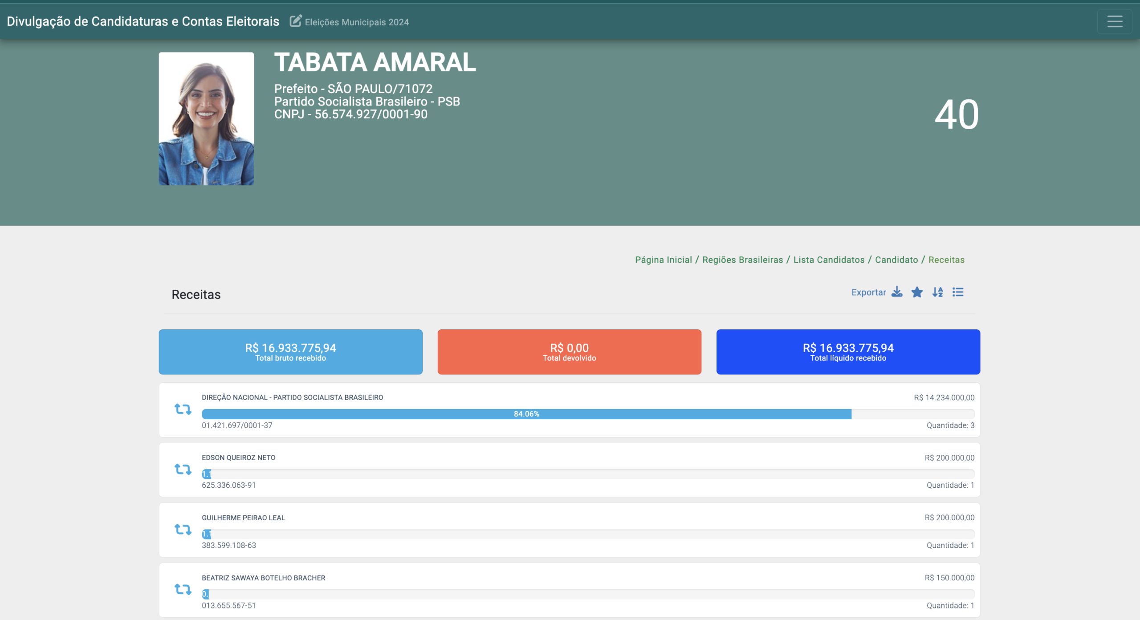
Task: Click transfer arrows icon for Direção Nacional row
Action: [x=183, y=409]
